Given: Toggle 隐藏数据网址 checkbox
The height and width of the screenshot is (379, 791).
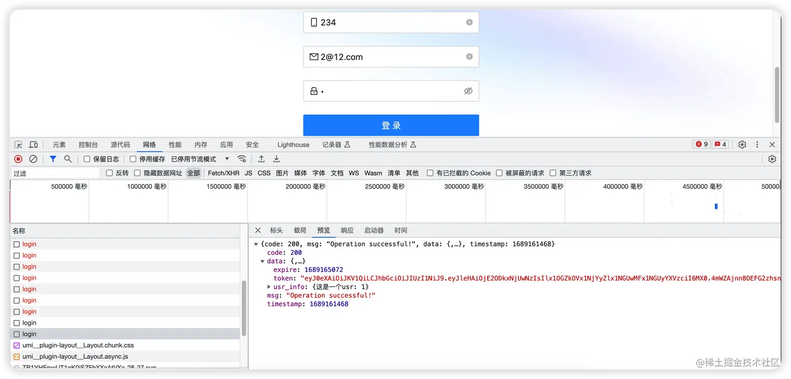Looking at the screenshot, I should [137, 173].
